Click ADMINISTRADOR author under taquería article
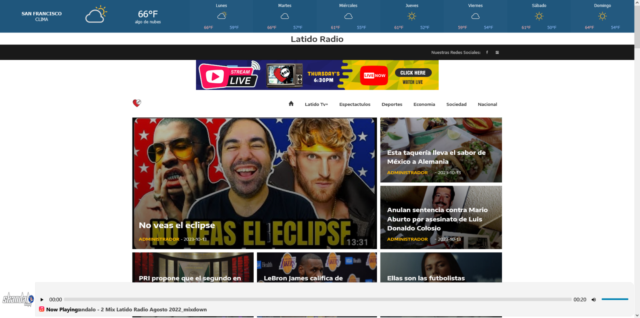 point(407,172)
